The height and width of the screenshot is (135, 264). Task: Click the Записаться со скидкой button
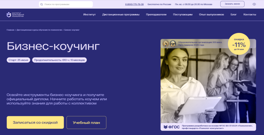point(35,123)
